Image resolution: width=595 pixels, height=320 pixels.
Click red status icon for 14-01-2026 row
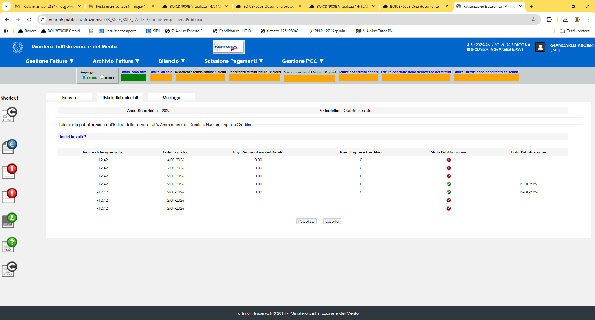tap(448, 160)
